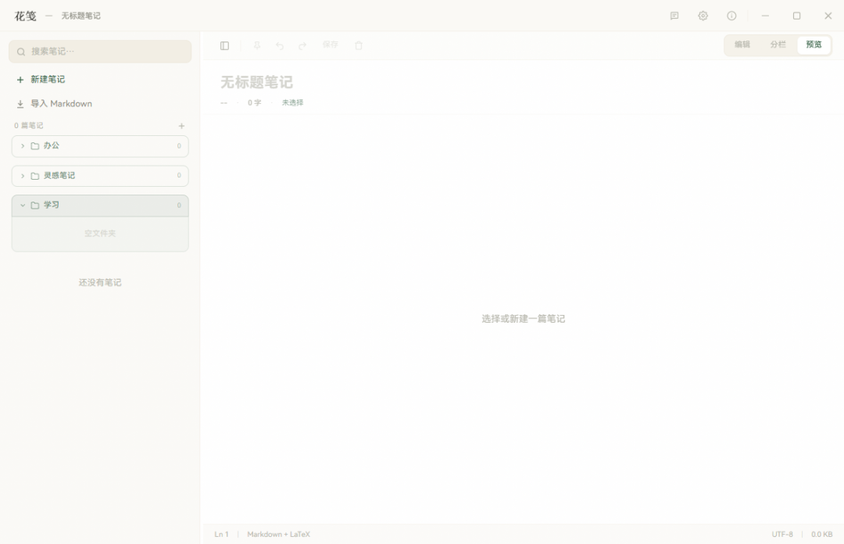844x544 pixels.
Task: Click the UTF-8 encoding status
Action: pyautogui.click(x=782, y=535)
